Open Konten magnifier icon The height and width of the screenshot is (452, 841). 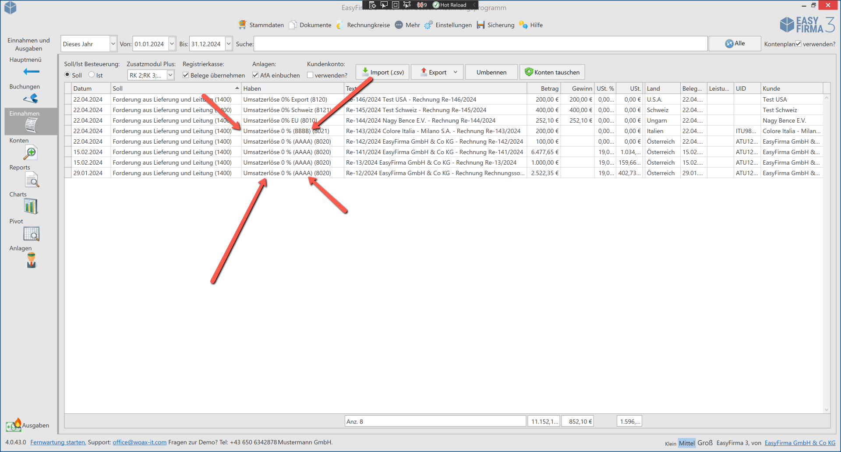pyautogui.click(x=31, y=153)
